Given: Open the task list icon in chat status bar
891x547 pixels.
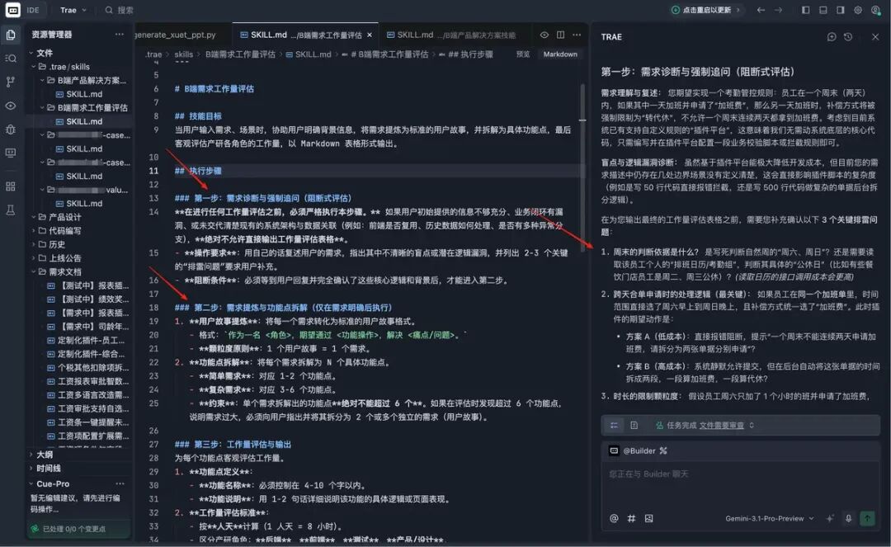Looking at the screenshot, I should [x=615, y=425].
